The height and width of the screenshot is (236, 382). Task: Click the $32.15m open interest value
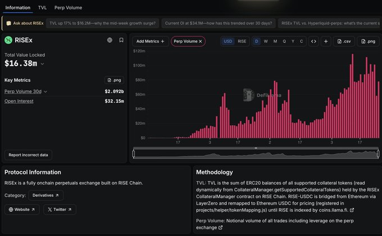(114, 101)
